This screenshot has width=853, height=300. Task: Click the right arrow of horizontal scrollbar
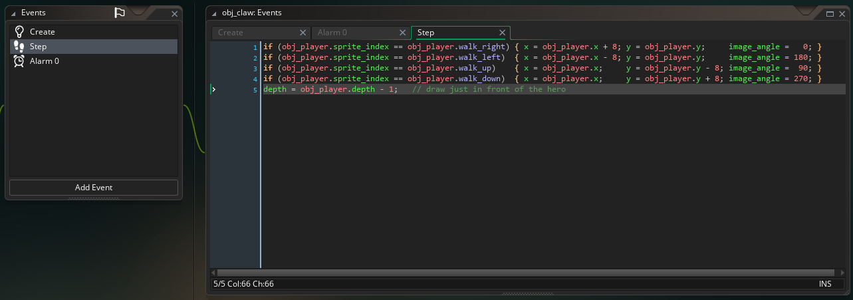[x=842, y=273]
